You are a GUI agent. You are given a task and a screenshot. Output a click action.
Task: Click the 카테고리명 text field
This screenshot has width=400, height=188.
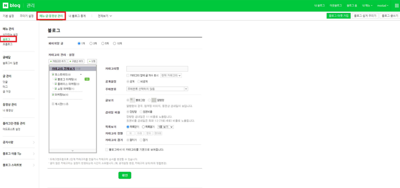pyautogui.click(x=157, y=69)
